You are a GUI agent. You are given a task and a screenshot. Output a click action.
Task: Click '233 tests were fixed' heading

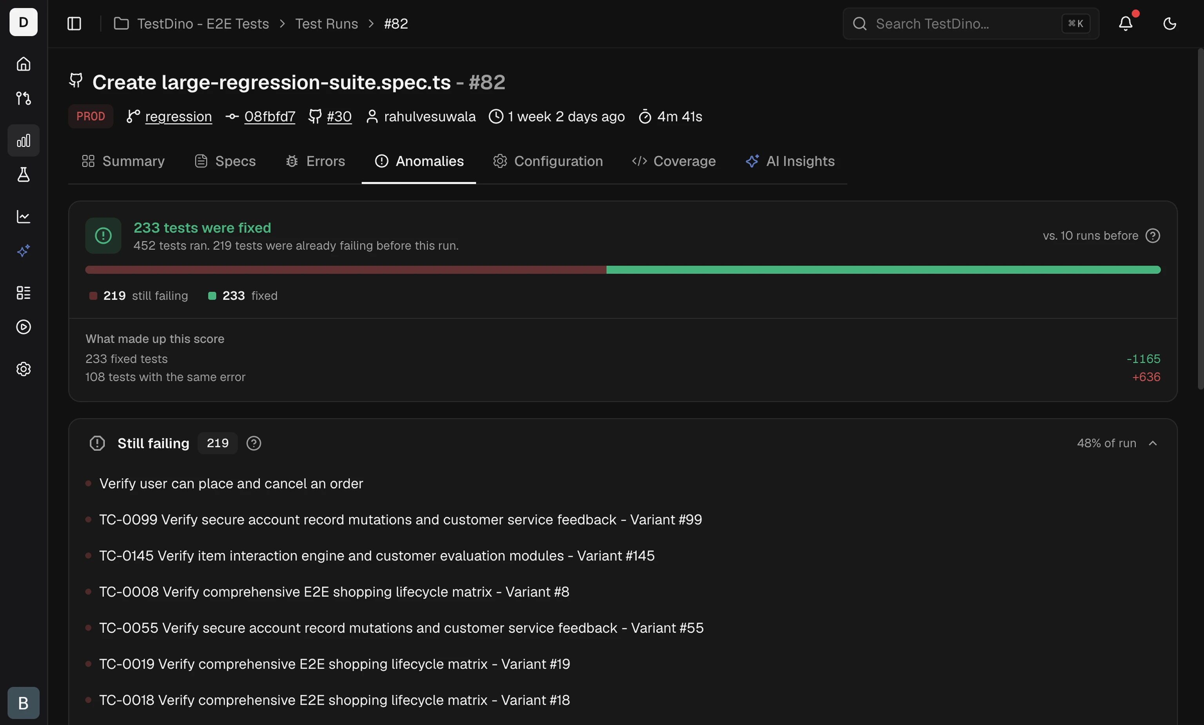202,228
